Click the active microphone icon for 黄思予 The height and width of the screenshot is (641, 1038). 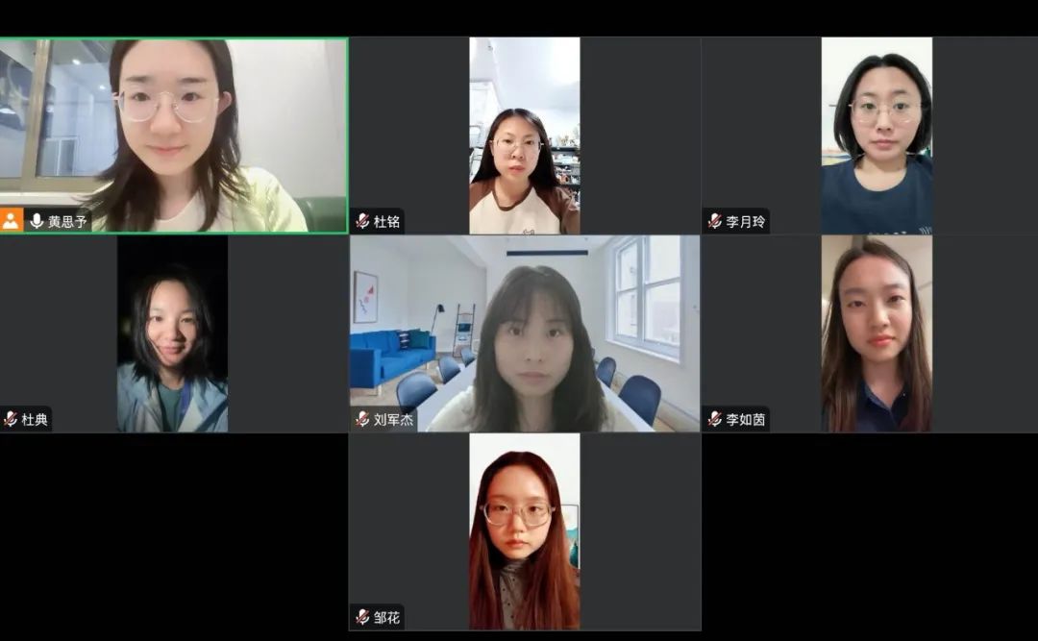tap(37, 220)
